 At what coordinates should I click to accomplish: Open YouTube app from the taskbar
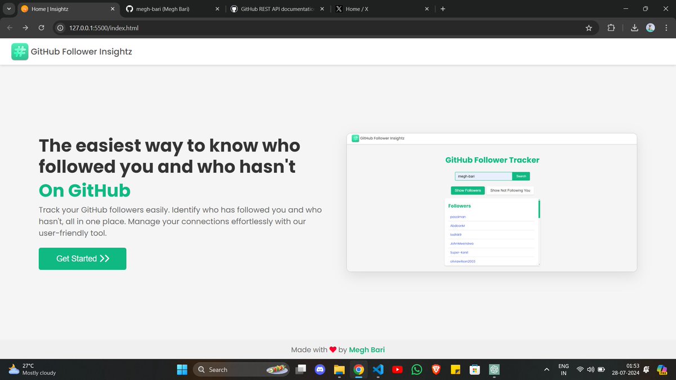(397, 369)
